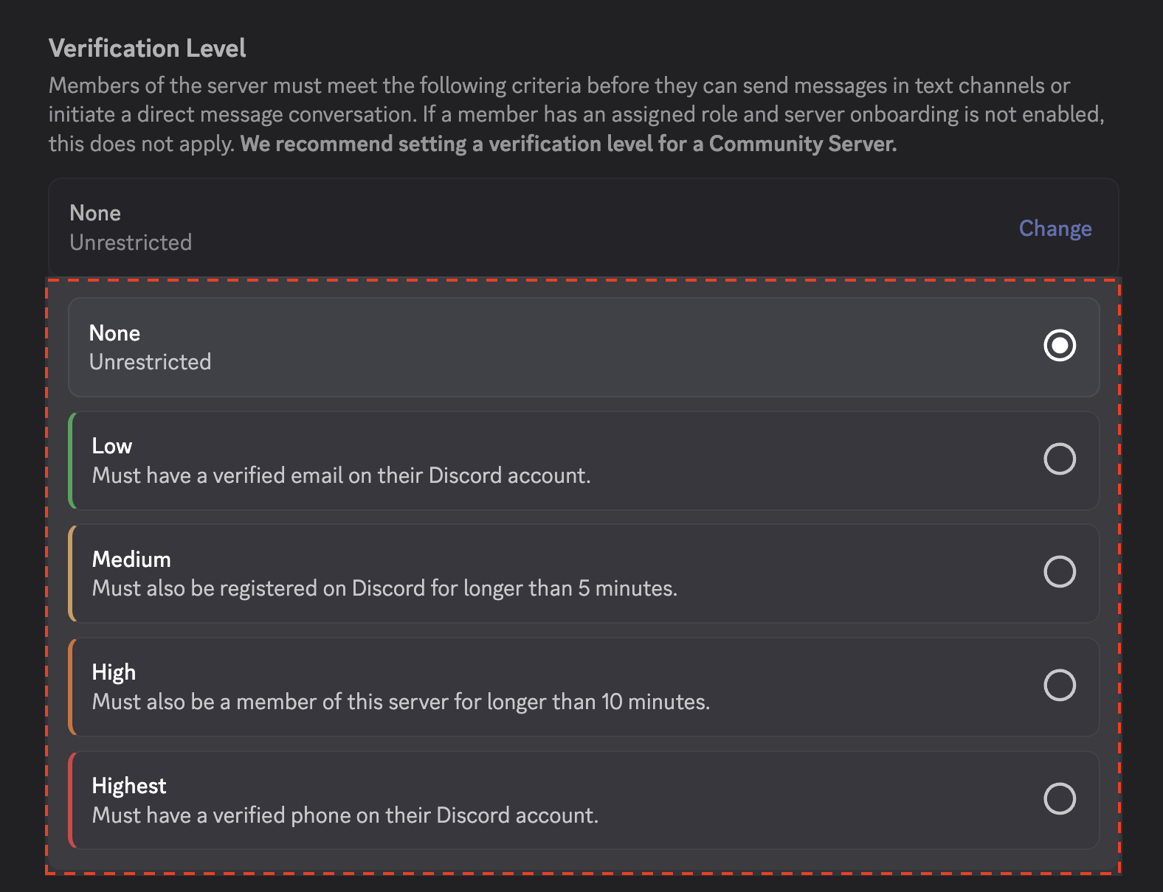Viewport: 1163px width, 892px height.
Task: Click the yellow accent bar on Medium option
Action: tap(72, 574)
